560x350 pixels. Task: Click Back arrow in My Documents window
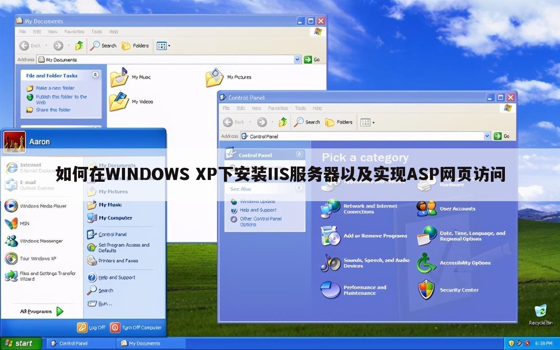[24, 46]
